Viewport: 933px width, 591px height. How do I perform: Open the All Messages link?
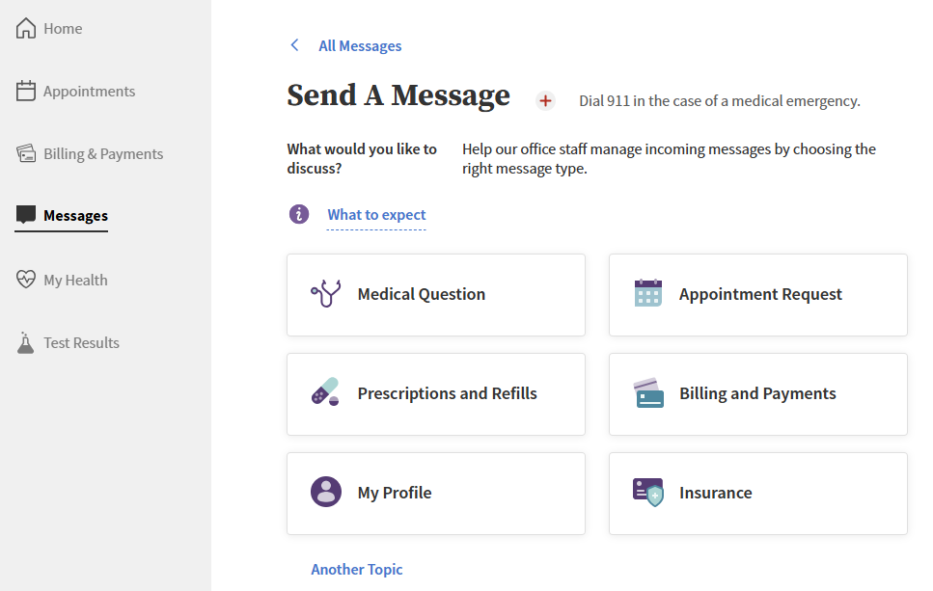[x=360, y=45]
